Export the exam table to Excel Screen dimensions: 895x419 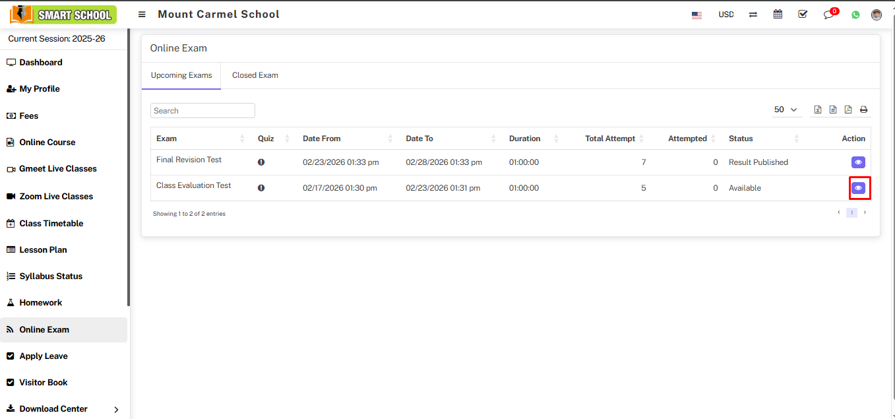click(x=818, y=110)
